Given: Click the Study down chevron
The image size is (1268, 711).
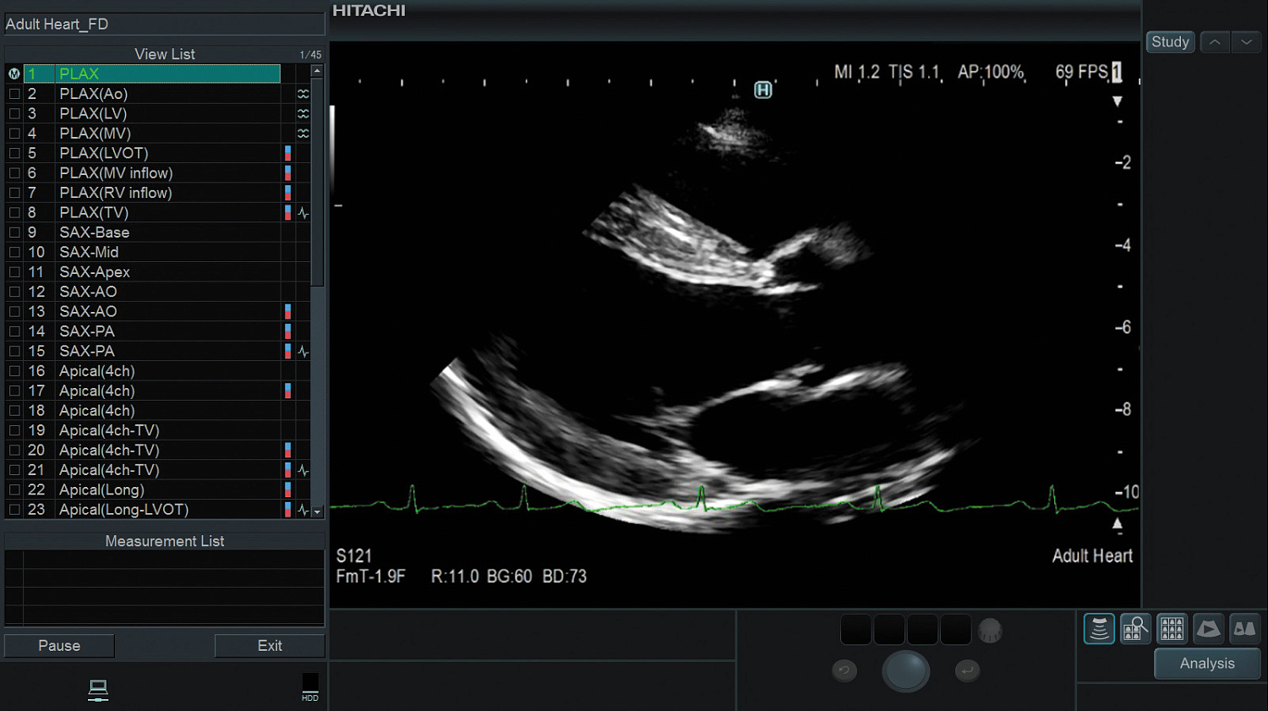Looking at the screenshot, I should click(1246, 42).
